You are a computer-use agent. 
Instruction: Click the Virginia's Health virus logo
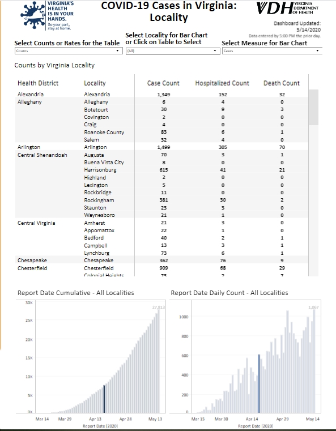pyautogui.click(x=46, y=15)
